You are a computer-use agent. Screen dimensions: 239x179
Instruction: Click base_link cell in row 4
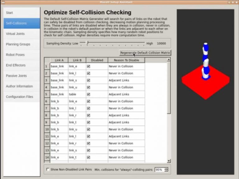pos(59,87)
